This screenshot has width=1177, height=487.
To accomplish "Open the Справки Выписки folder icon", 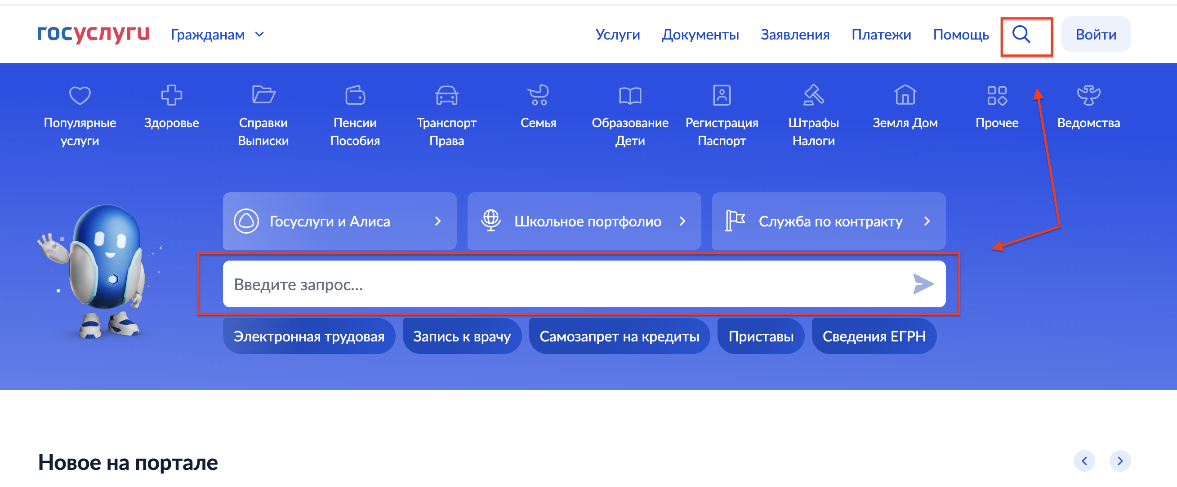I will [x=263, y=94].
